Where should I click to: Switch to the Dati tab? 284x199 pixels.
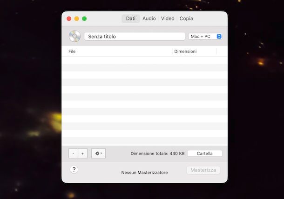click(x=130, y=19)
